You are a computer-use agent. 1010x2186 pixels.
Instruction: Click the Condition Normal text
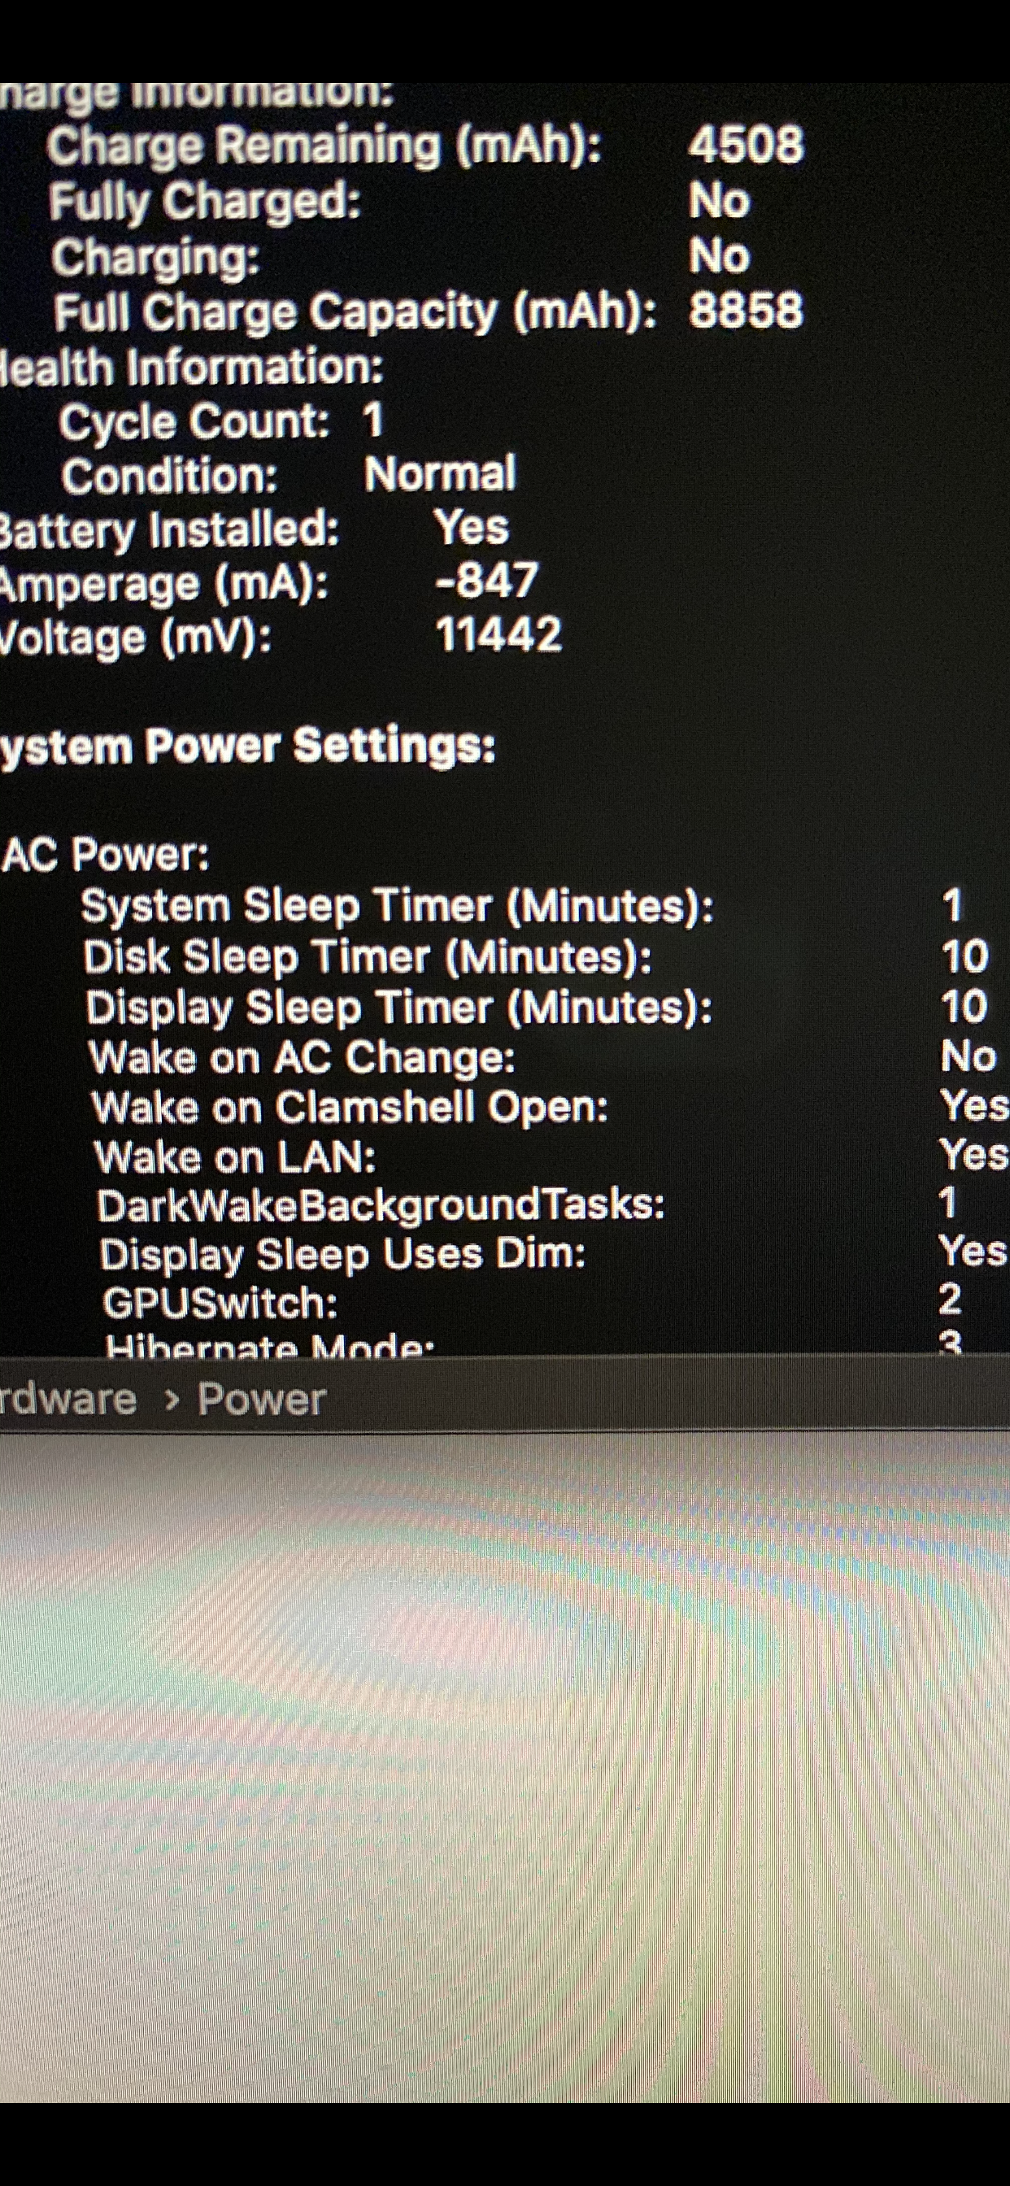click(x=440, y=473)
